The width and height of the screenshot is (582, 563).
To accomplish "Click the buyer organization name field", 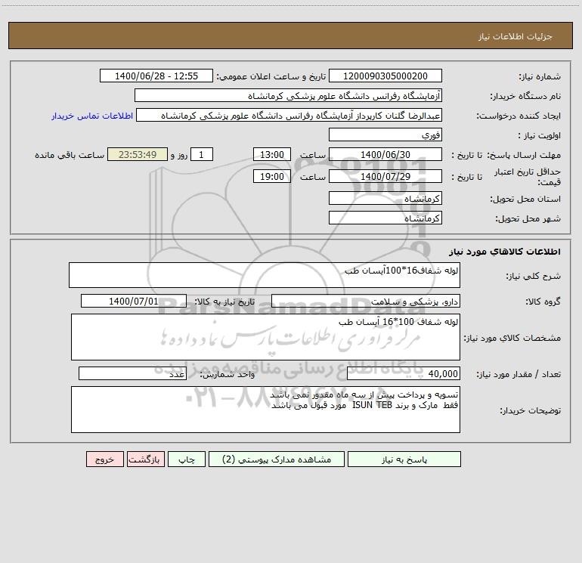I will 288,95.
